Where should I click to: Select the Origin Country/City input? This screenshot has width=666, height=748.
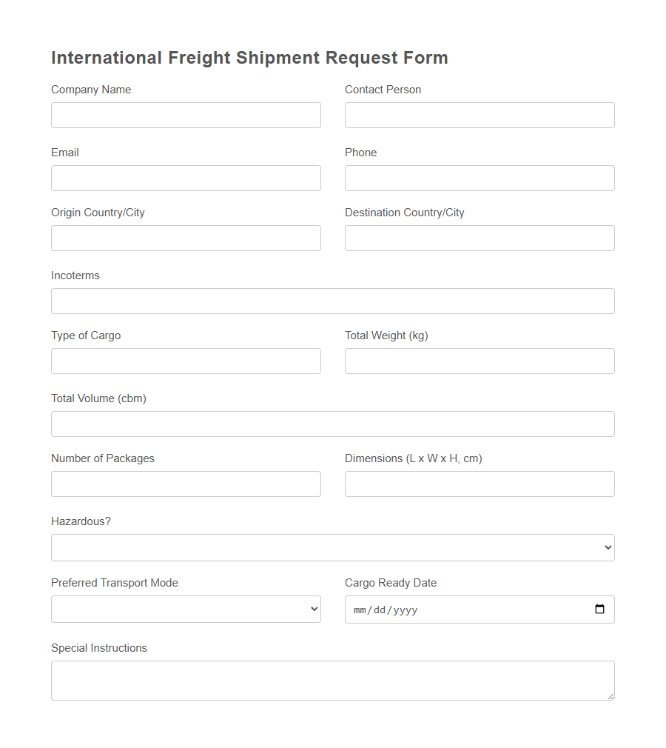pos(185,238)
